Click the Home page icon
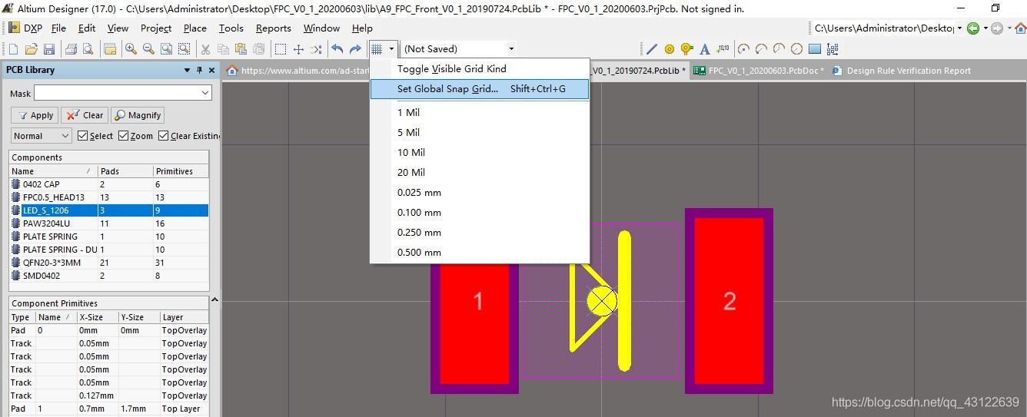 (1021, 28)
